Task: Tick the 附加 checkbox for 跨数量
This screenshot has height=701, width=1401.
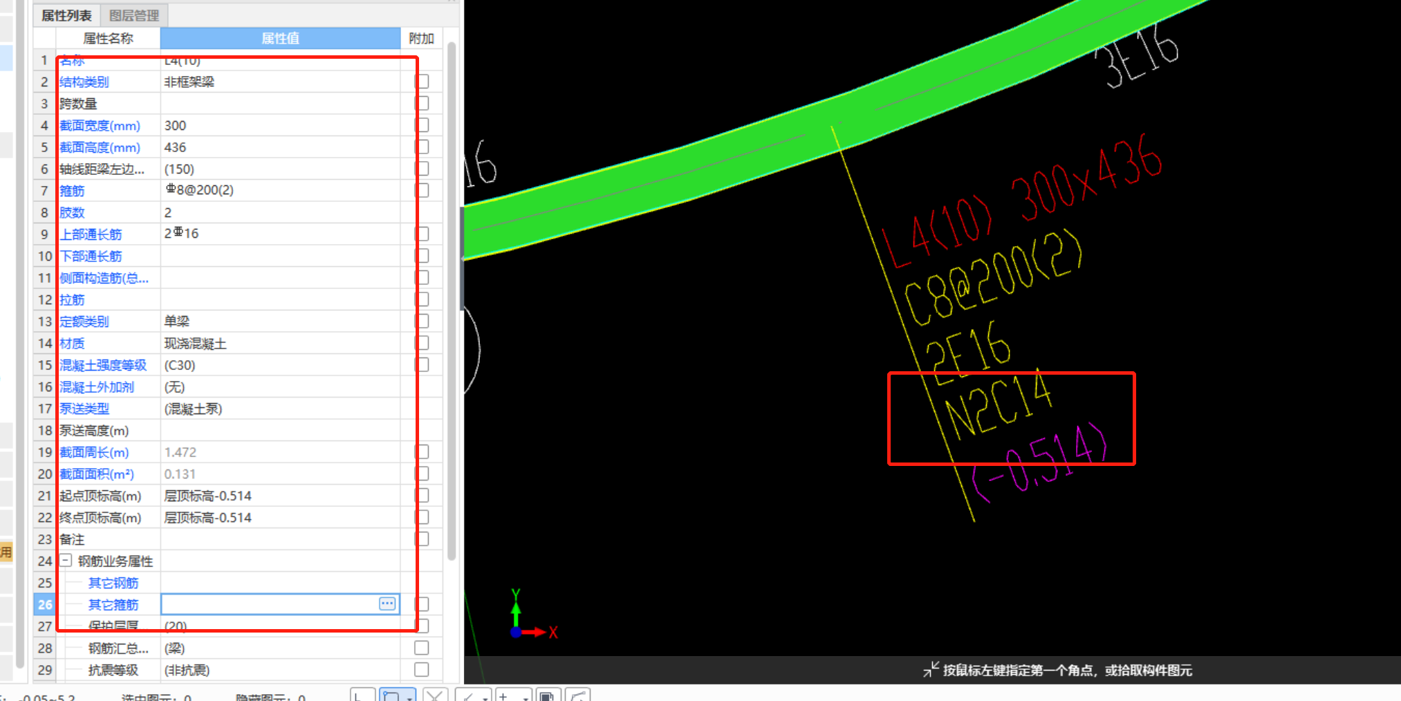Action: click(422, 103)
